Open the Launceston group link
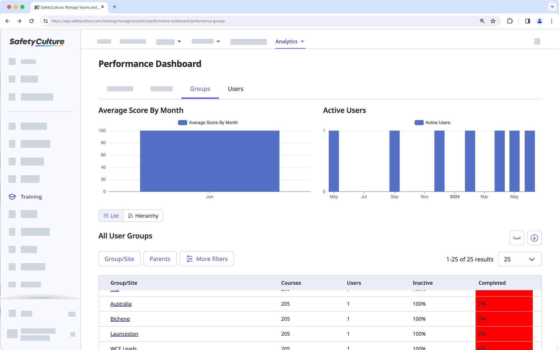 coord(124,334)
